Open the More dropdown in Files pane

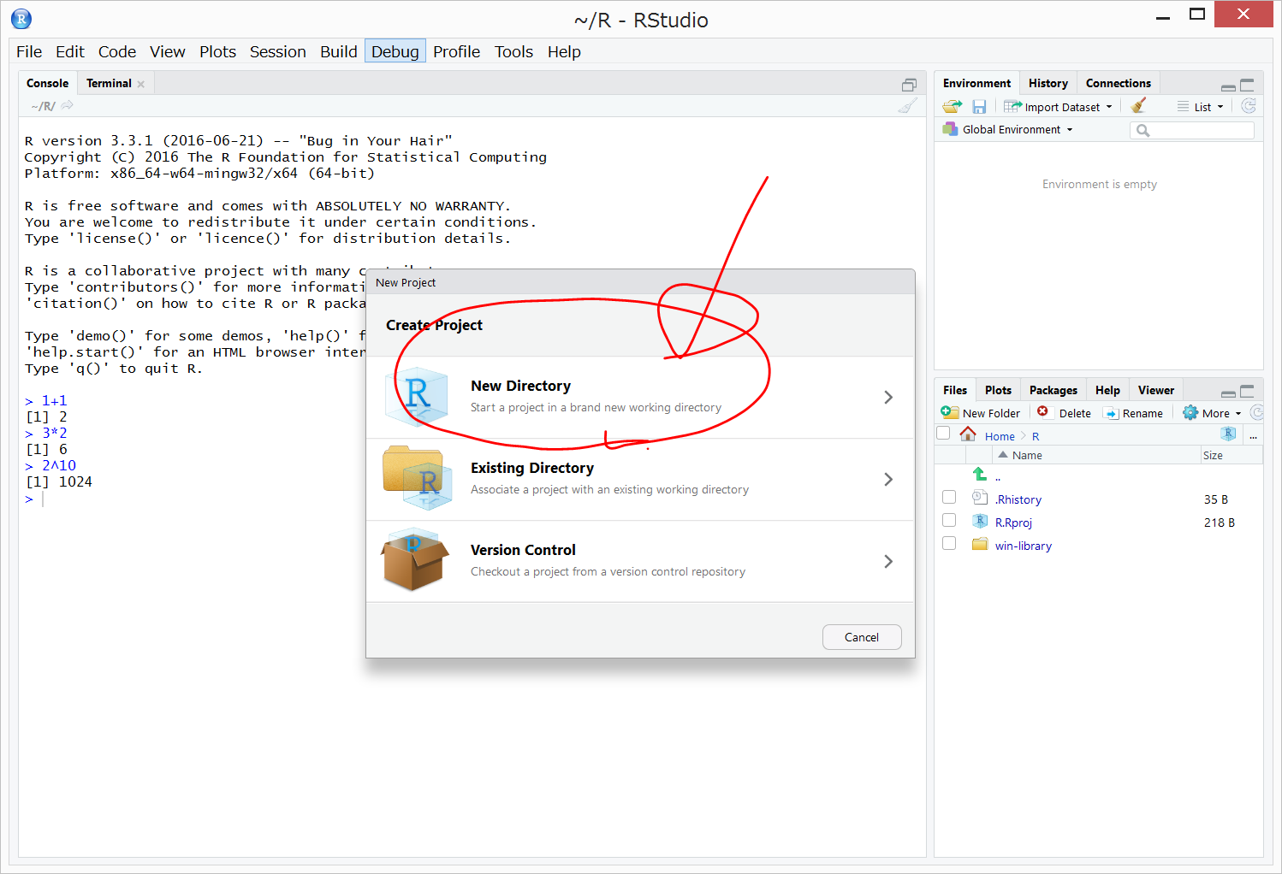pos(1213,413)
